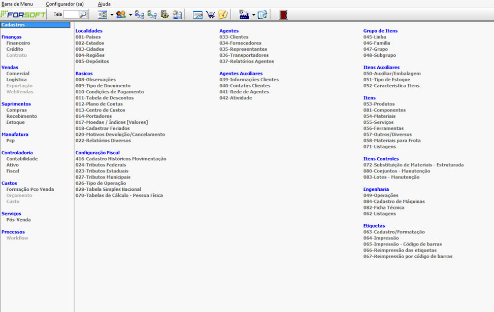Open 084-Cadastro de Máquinas
The image size is (494, 312).
394,201
